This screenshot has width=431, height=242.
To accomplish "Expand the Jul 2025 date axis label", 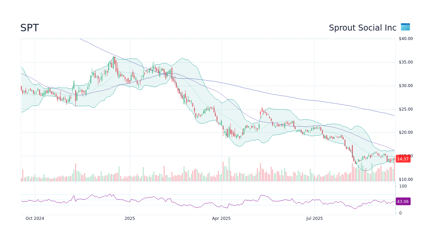I will pos(314,218).
